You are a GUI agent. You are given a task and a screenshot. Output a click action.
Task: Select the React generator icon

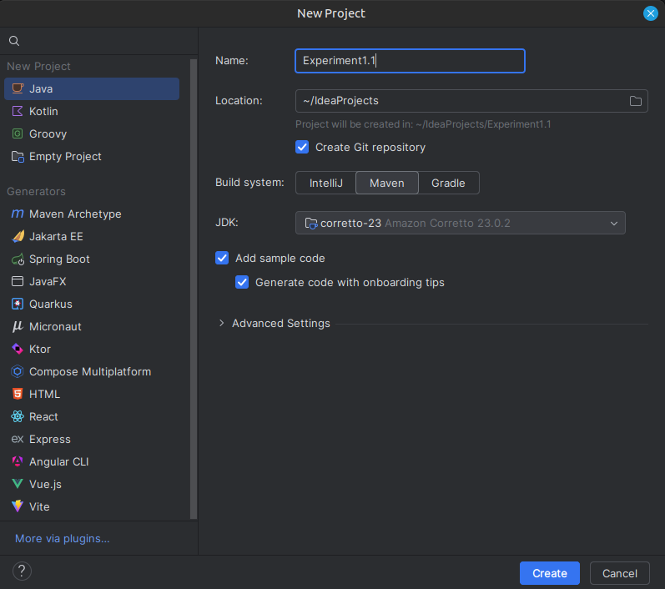(18, 416)
